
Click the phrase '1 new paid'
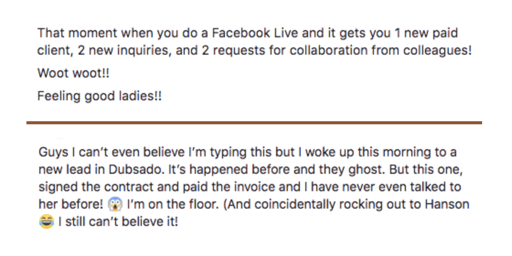426,33
